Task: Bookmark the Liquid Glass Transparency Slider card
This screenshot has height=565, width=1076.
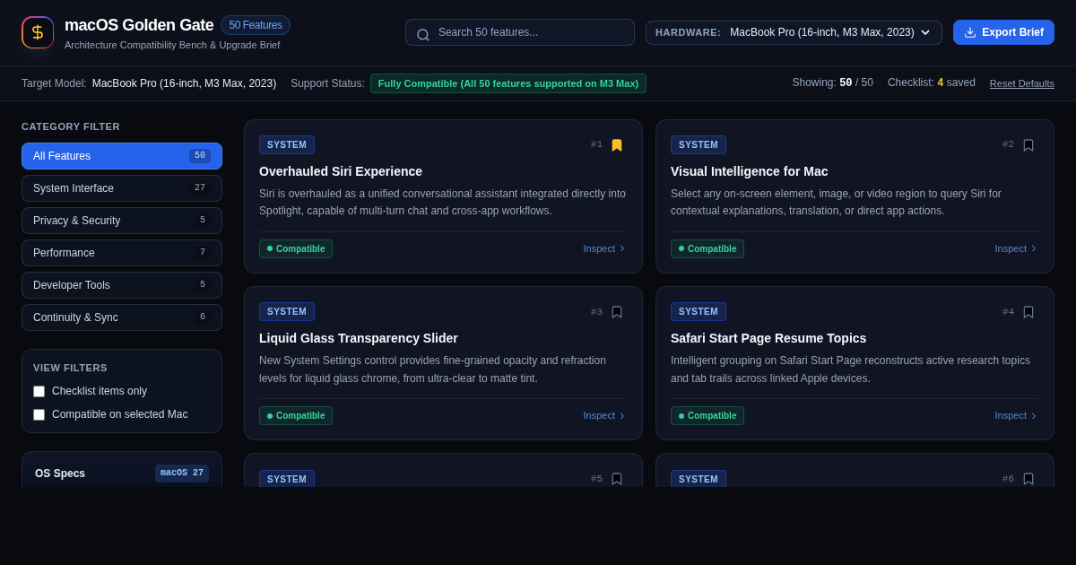Action: [x=617, y=312]
